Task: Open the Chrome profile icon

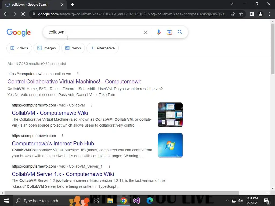Action: pos(260,14)
